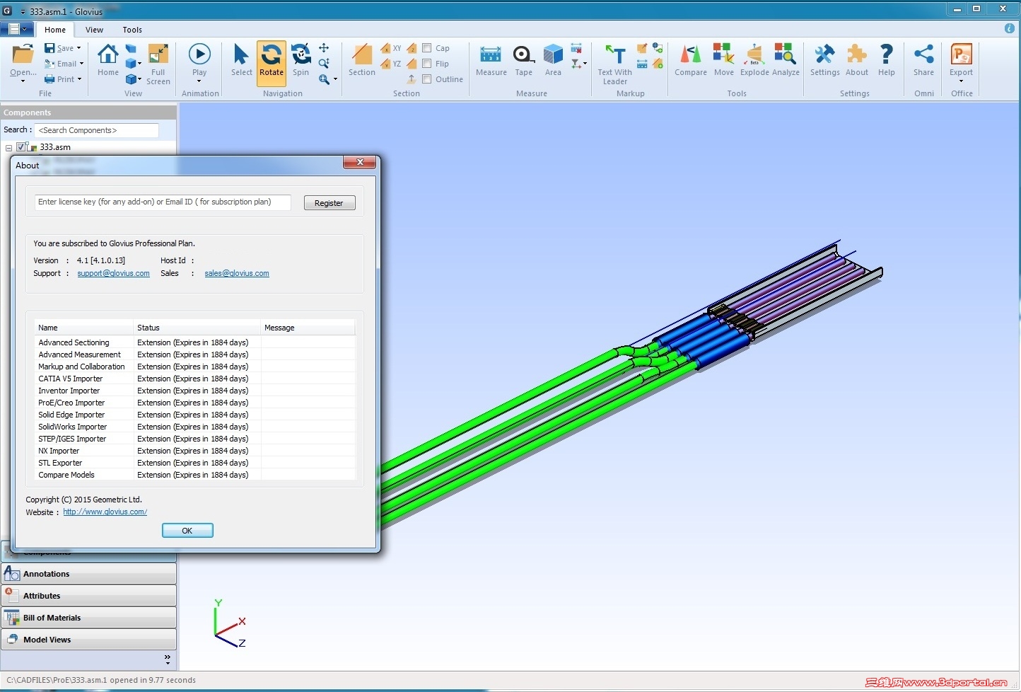1021x692 pixels.
Task: Uncheck the 333.asm visibility checkbox
Action: tap(21, 147)
